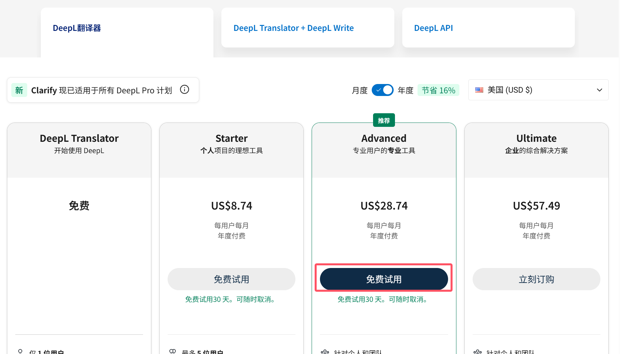This screenshot has width=620, height=354.
Task: Open the DeepL API tab
Action: click(433, 28)
